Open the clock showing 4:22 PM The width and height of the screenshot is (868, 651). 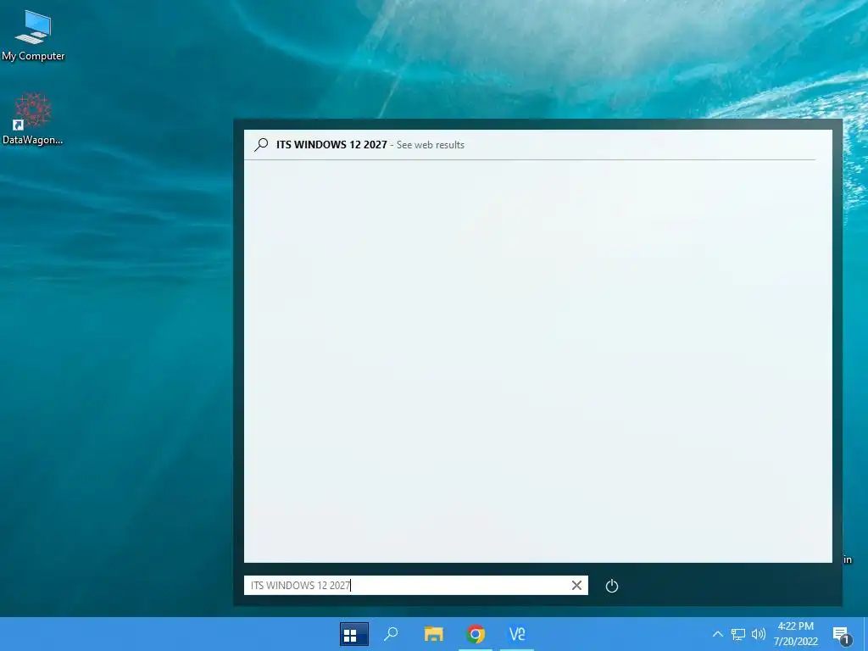[795, 634]
